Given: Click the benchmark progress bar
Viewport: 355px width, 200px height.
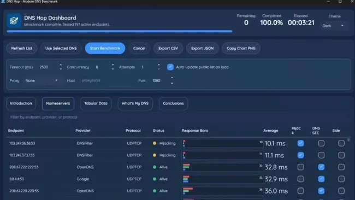Looking at the screenshot, I should (x=120, y=31).
